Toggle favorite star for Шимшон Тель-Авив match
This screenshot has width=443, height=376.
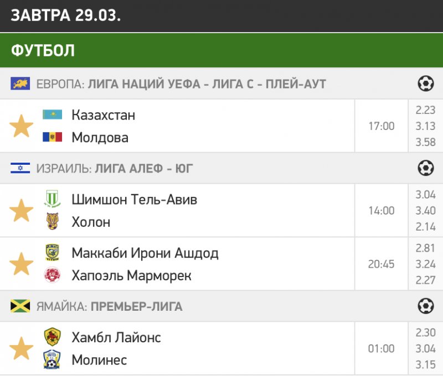(22, 211)
